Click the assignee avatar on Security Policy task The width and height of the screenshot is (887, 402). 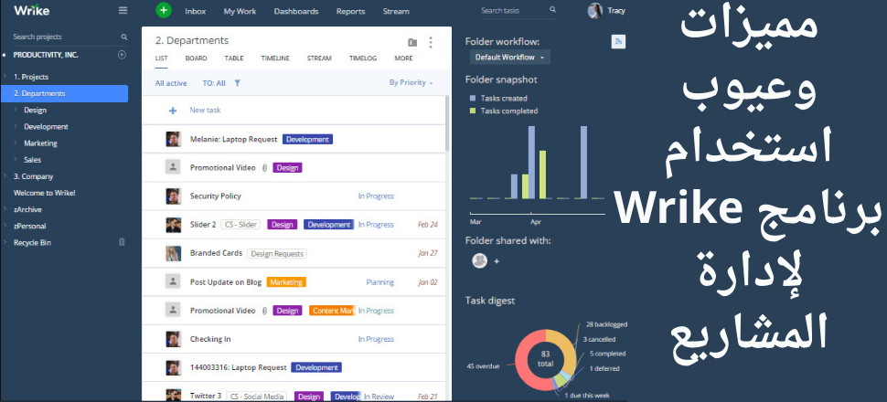coord(173,196)
